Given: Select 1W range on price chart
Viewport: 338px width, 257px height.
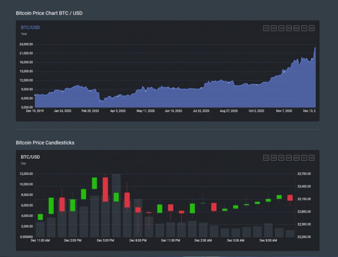Looking at the screenshot, I should pyautogui.click(x=274, y=28).
